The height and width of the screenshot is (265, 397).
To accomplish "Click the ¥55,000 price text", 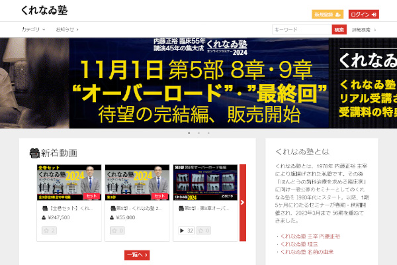I will [x=126, y=217].
